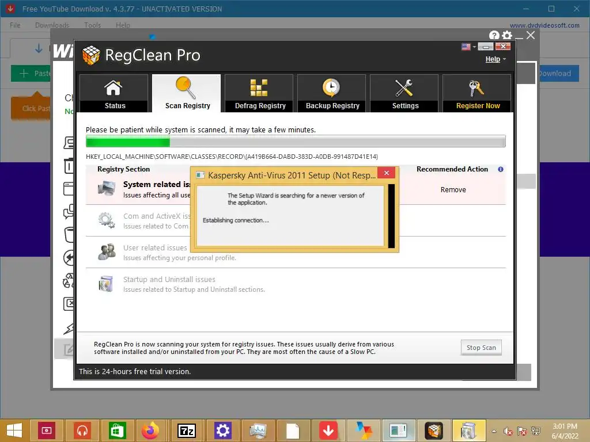590x442 pixels.
Task: Click the network tray icon
Action: (535, 431)
